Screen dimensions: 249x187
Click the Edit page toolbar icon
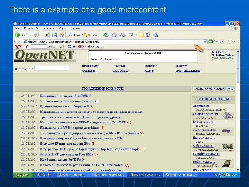(x=131, y=35)
